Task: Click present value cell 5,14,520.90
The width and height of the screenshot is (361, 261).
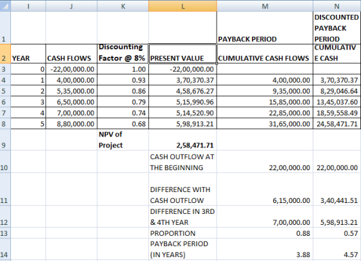Action: 182,113
